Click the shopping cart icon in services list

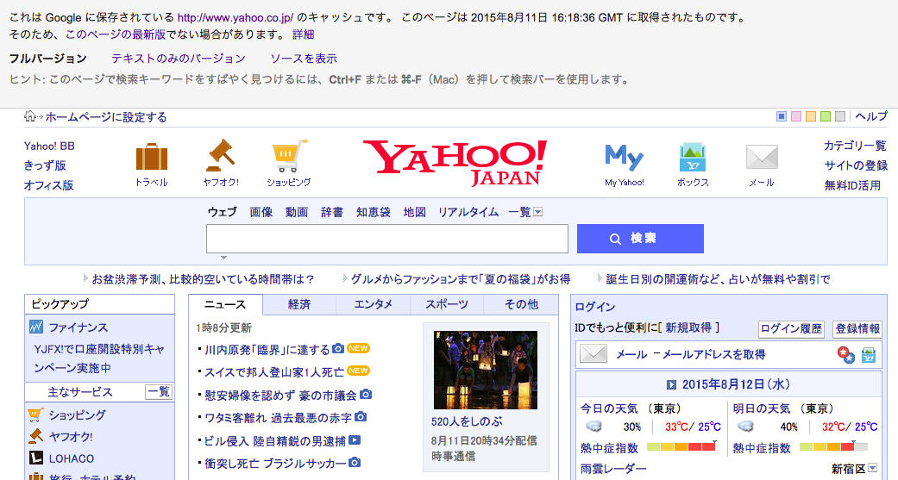tap(36, 415)
